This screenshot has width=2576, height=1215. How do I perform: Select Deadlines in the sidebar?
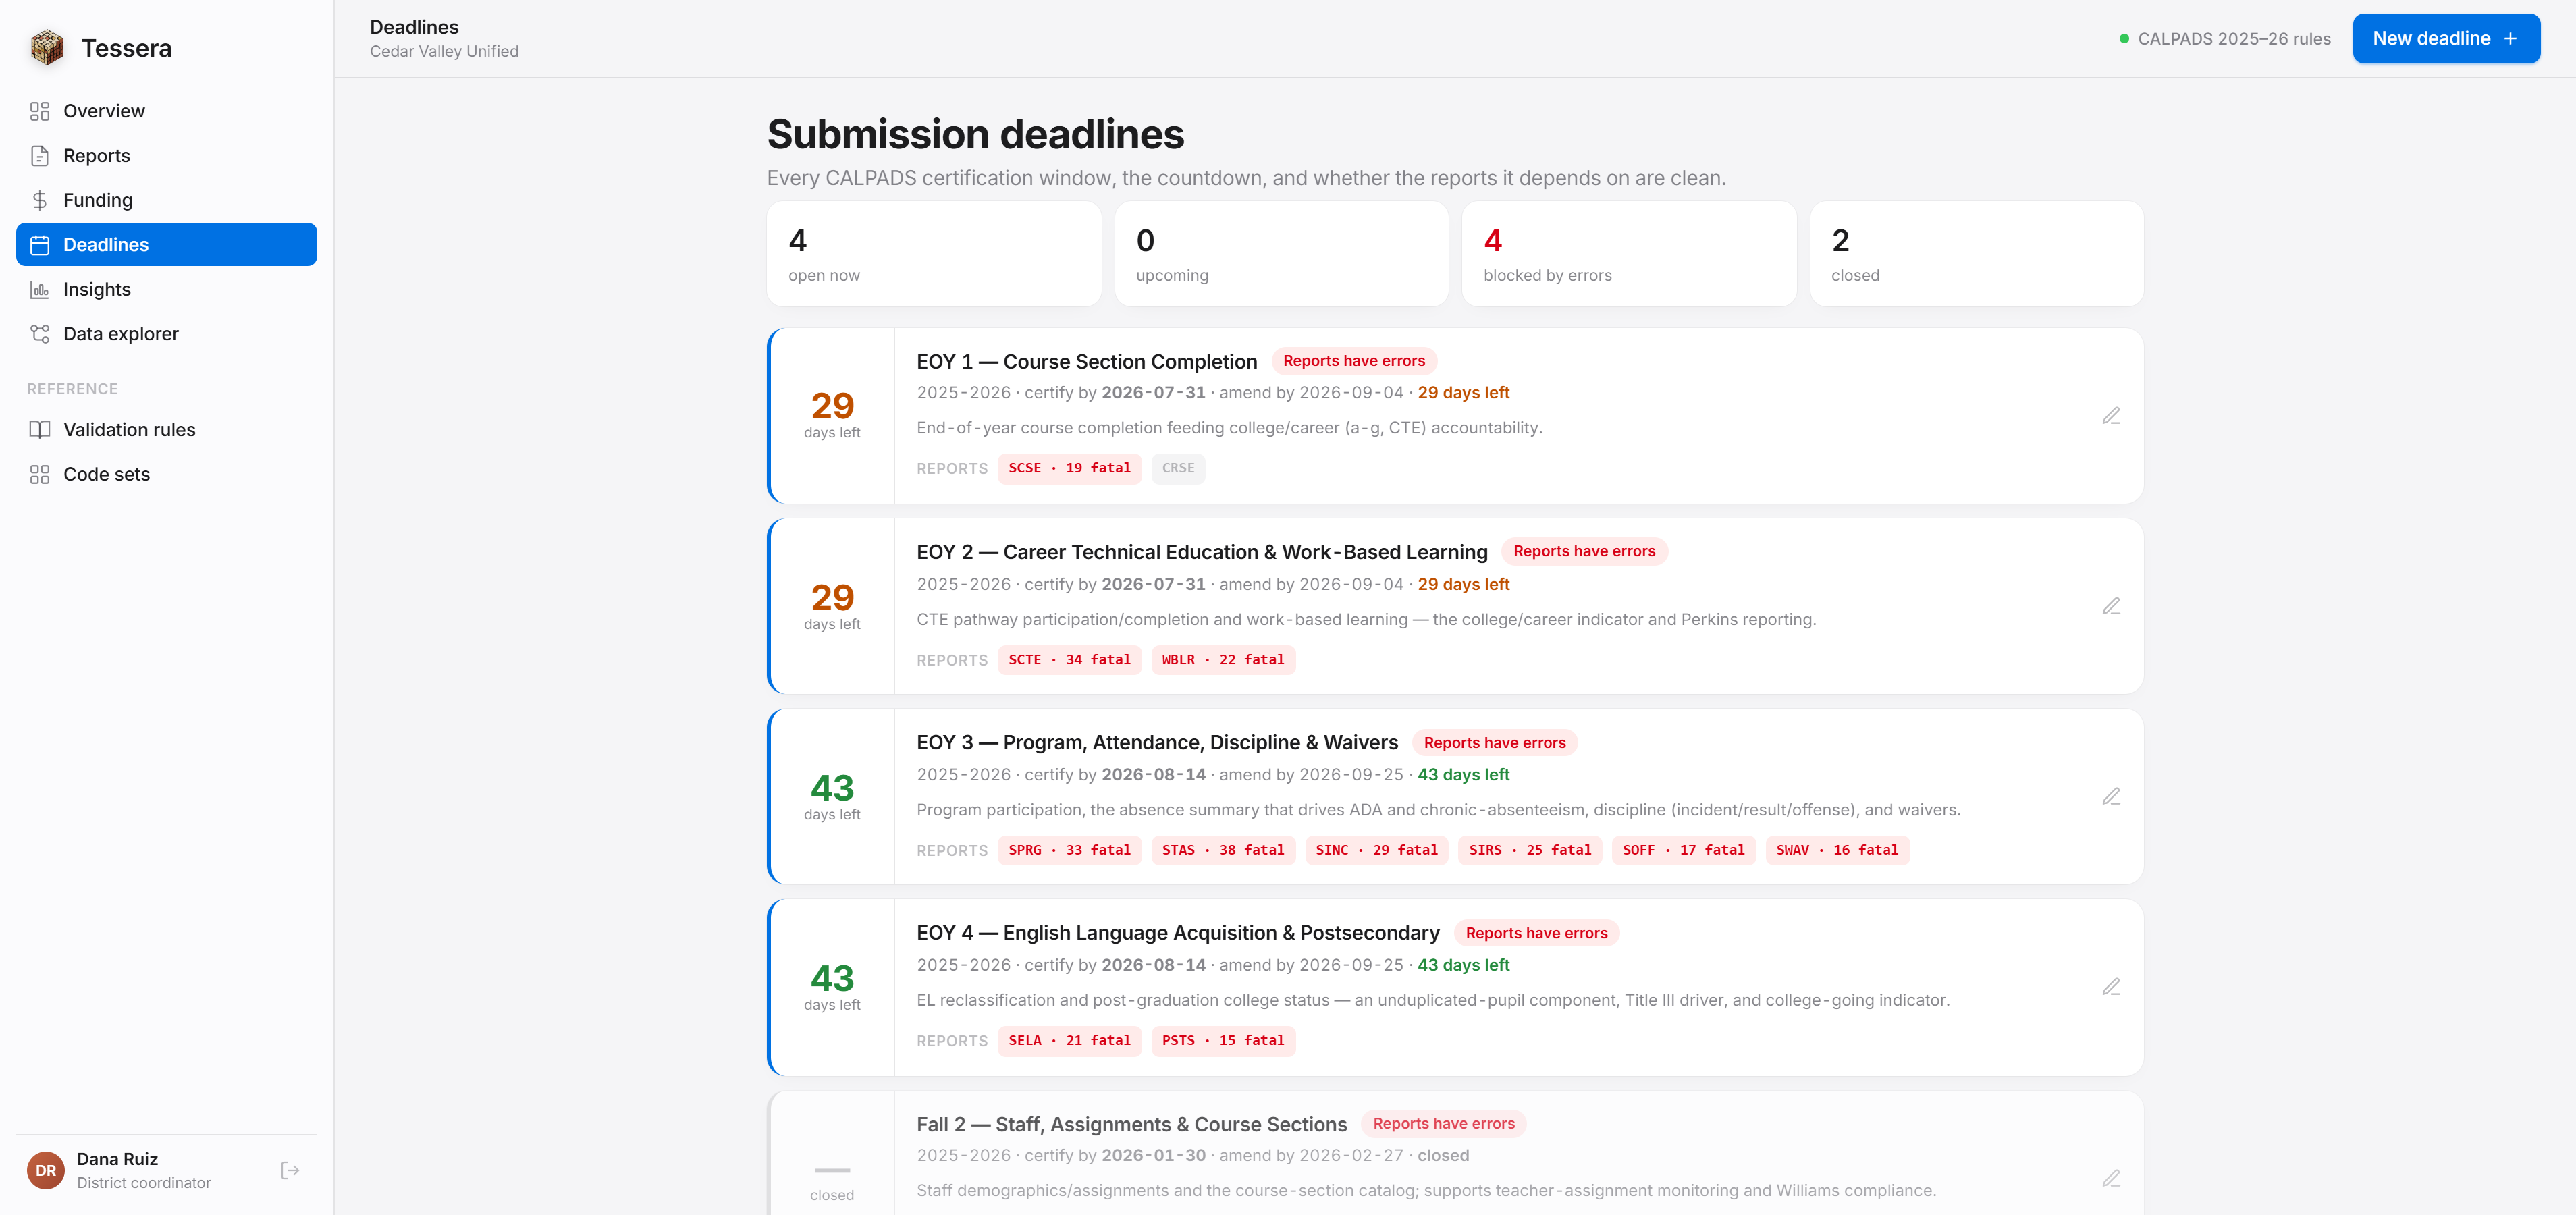coord(166,245)
